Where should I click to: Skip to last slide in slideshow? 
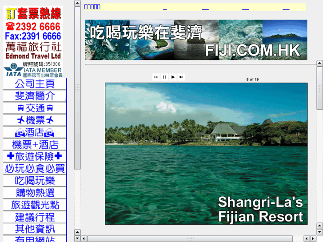point(181,77)
